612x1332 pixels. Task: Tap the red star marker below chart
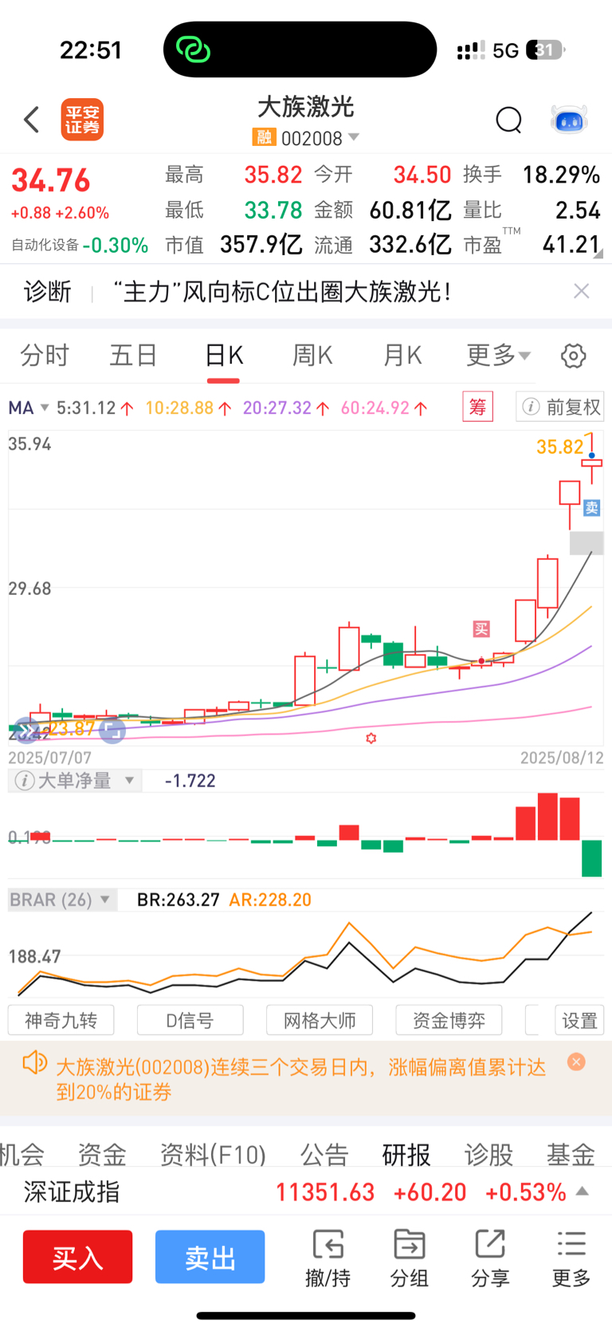point(371,739)
